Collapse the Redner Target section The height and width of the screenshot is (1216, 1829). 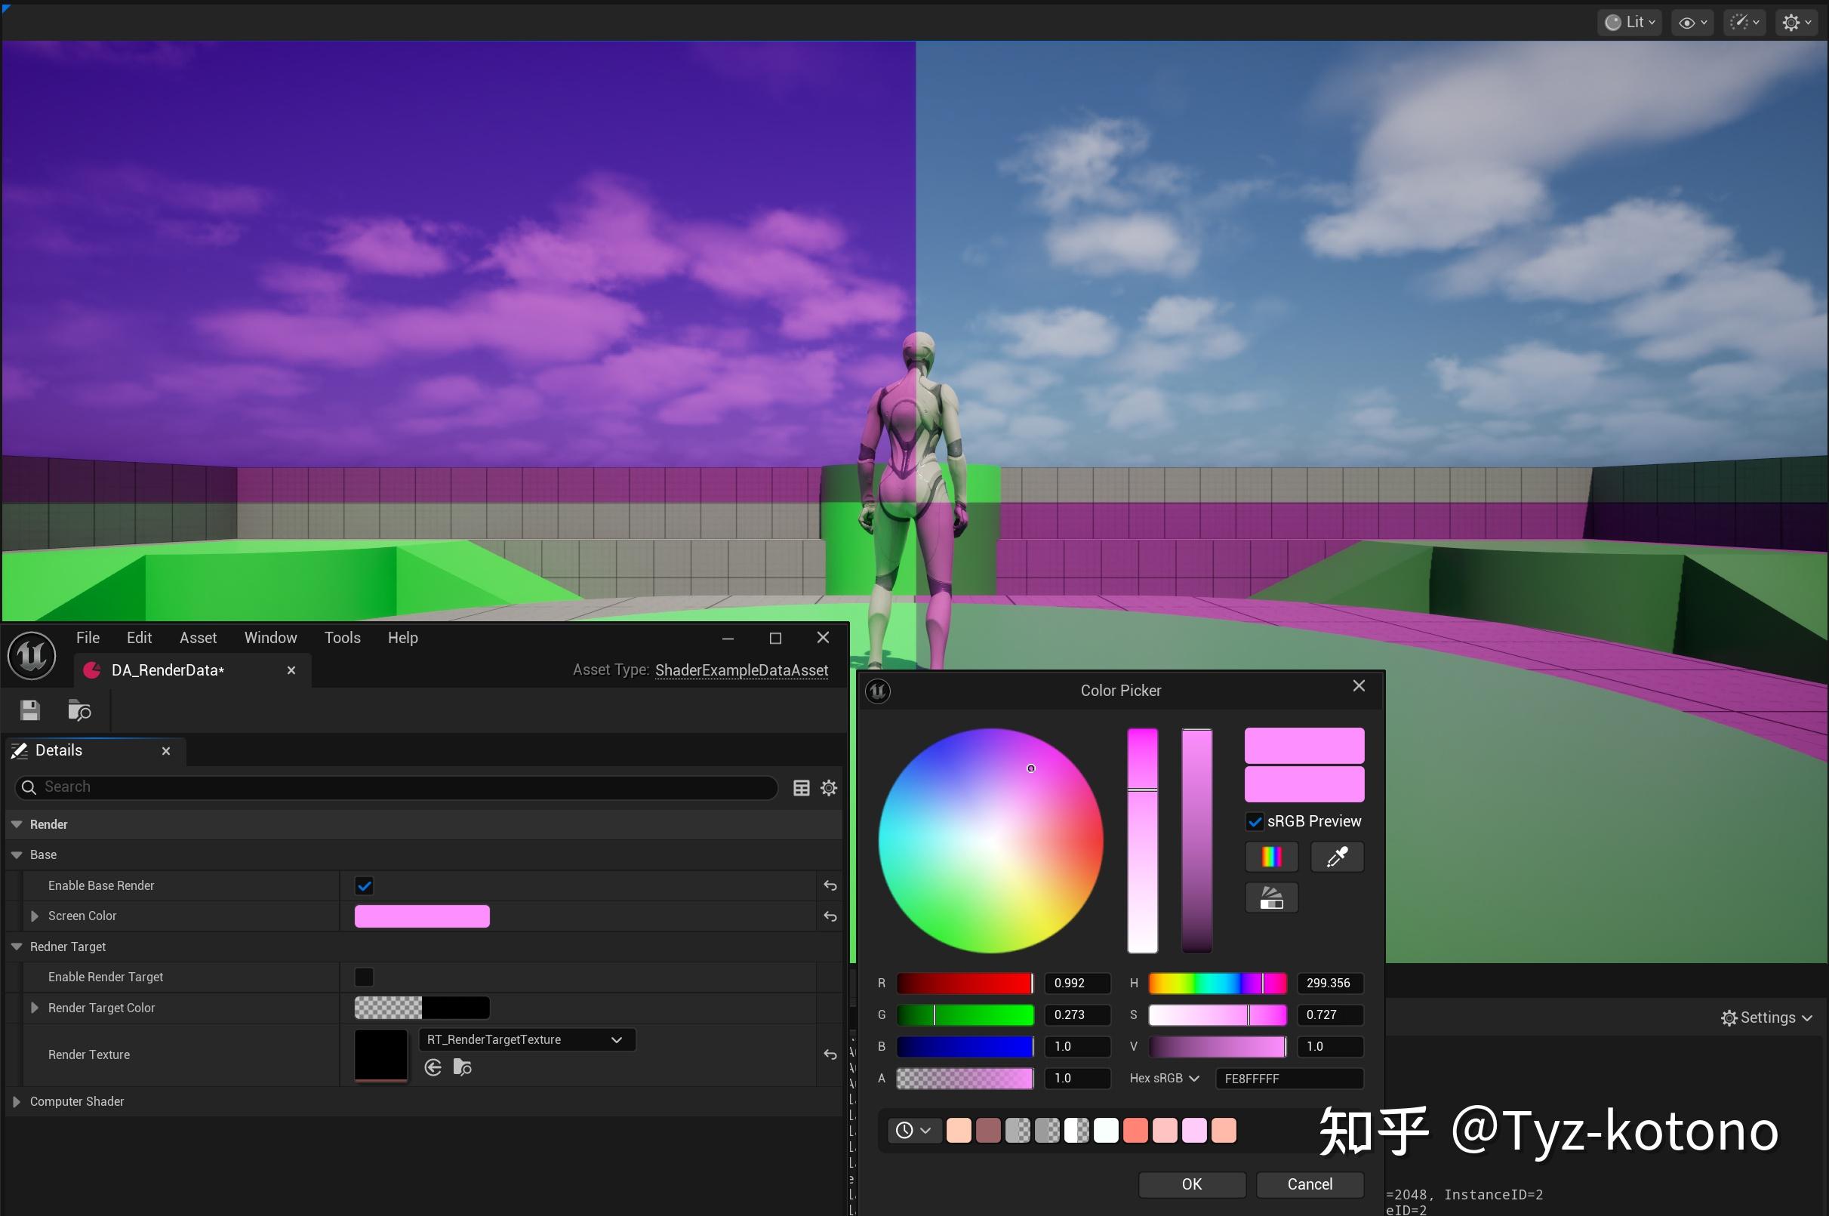pos(17,946)
